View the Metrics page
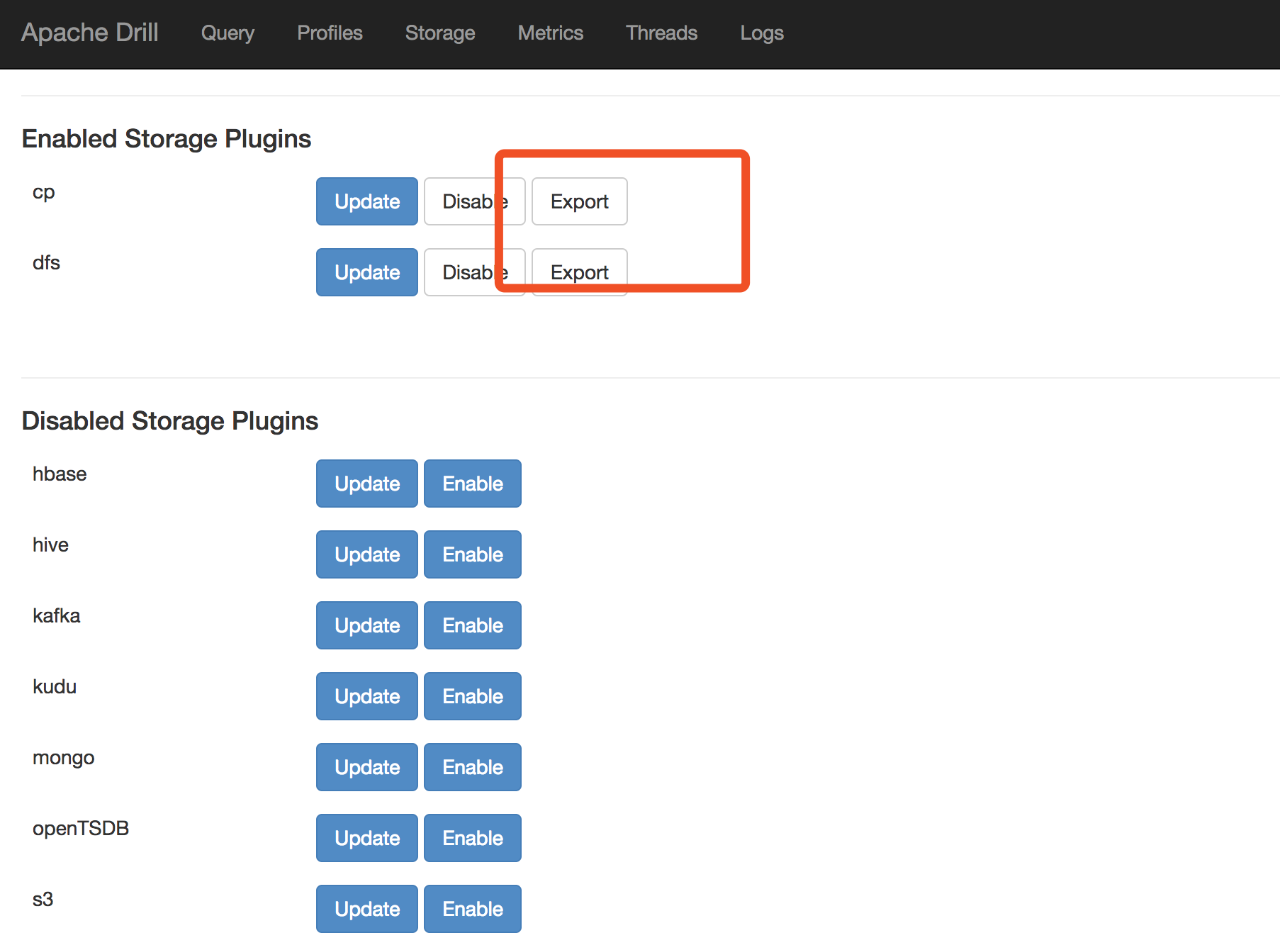1280x933 pixels. [x=551, y=33]
